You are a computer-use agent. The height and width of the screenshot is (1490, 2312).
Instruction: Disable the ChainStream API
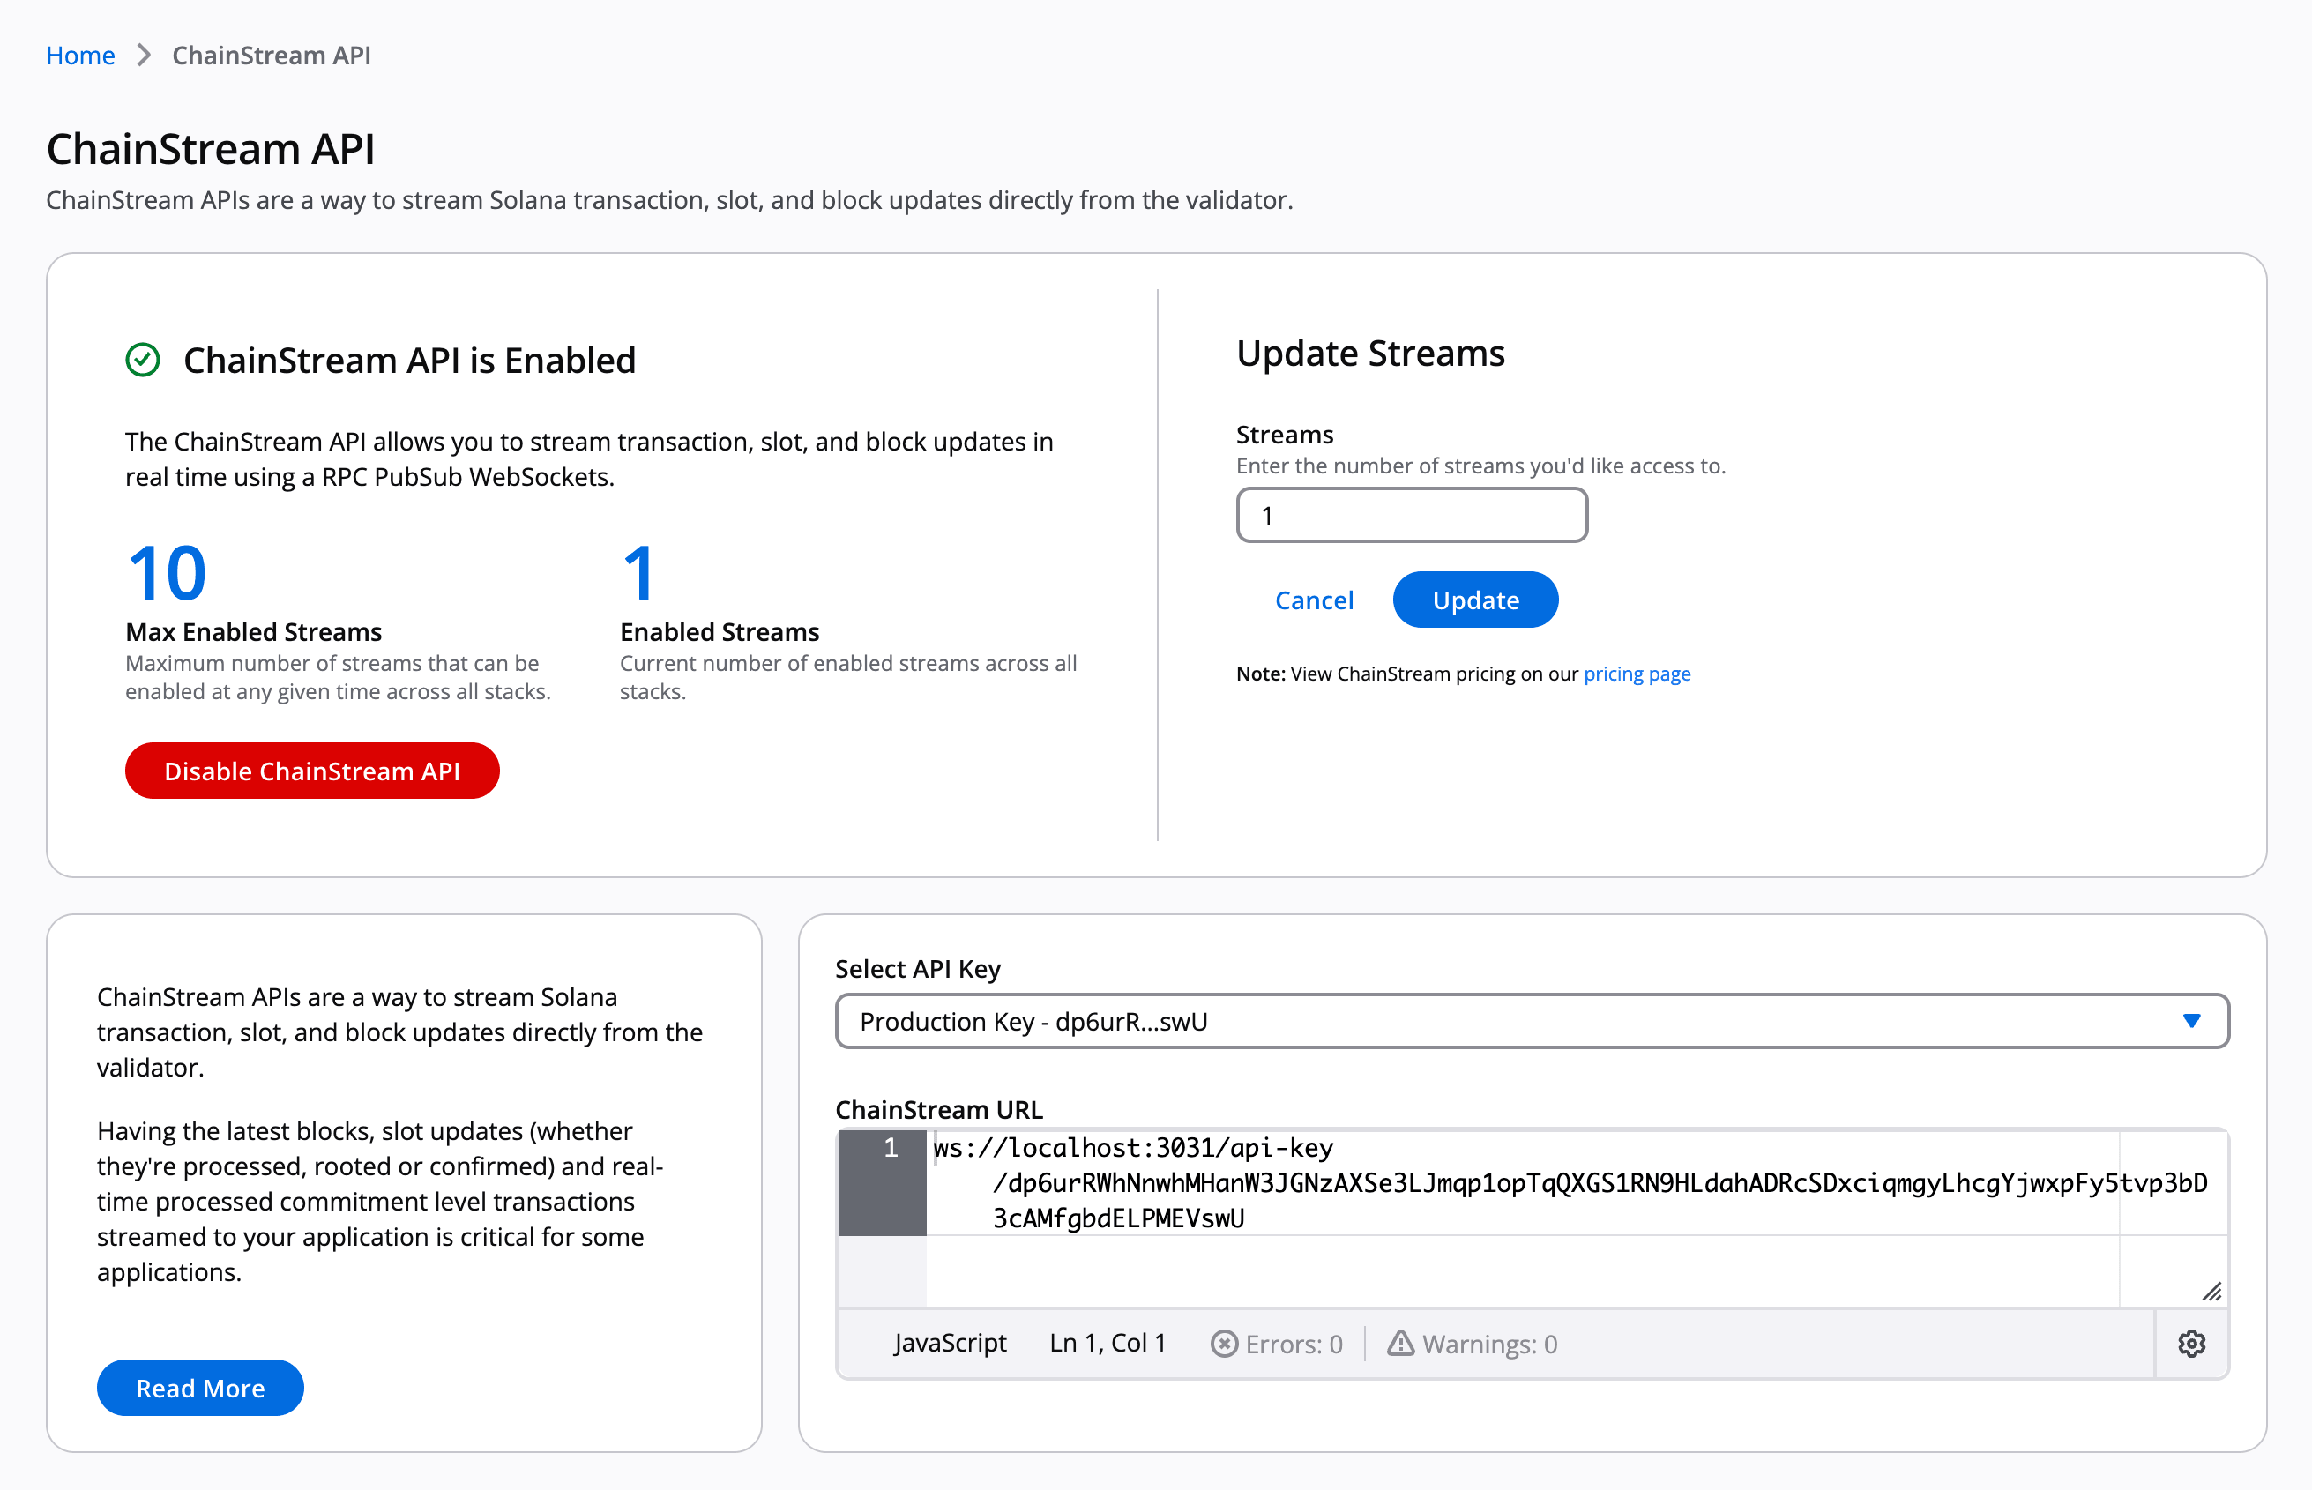coord(311,771)
